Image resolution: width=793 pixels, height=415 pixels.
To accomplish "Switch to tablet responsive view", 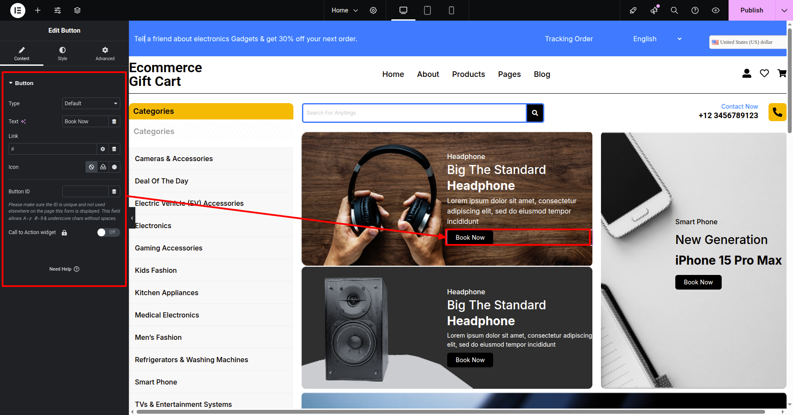I will [427, 10].
